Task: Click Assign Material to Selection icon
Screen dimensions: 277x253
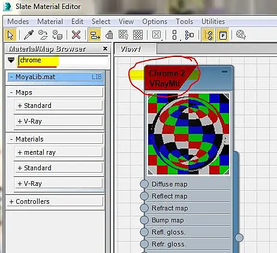Action: click(x=58, y=35)
